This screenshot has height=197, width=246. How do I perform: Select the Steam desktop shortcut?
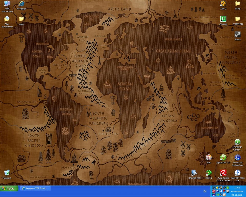[238, 36]
